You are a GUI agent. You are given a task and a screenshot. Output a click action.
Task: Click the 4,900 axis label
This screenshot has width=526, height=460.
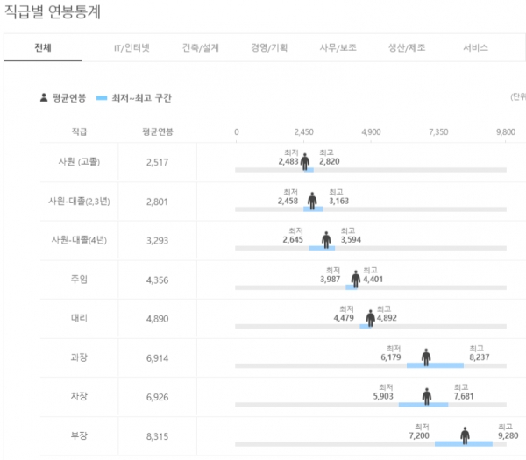pos(371,132)
